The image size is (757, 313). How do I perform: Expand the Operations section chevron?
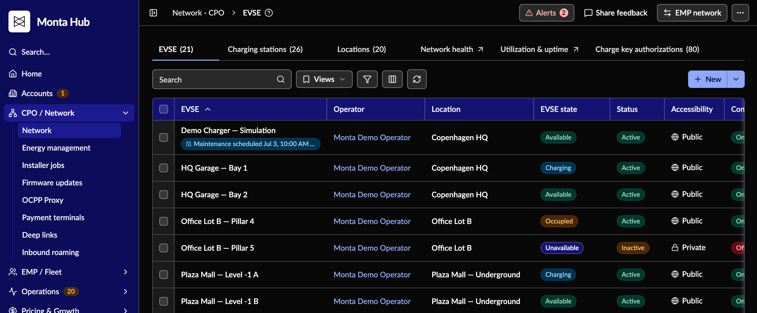(126, 291)
